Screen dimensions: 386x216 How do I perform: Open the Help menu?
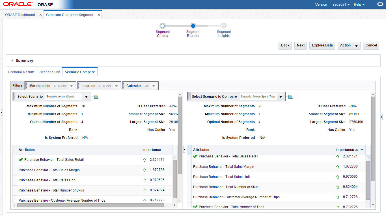pyautogui.click(x=359, y=5)
